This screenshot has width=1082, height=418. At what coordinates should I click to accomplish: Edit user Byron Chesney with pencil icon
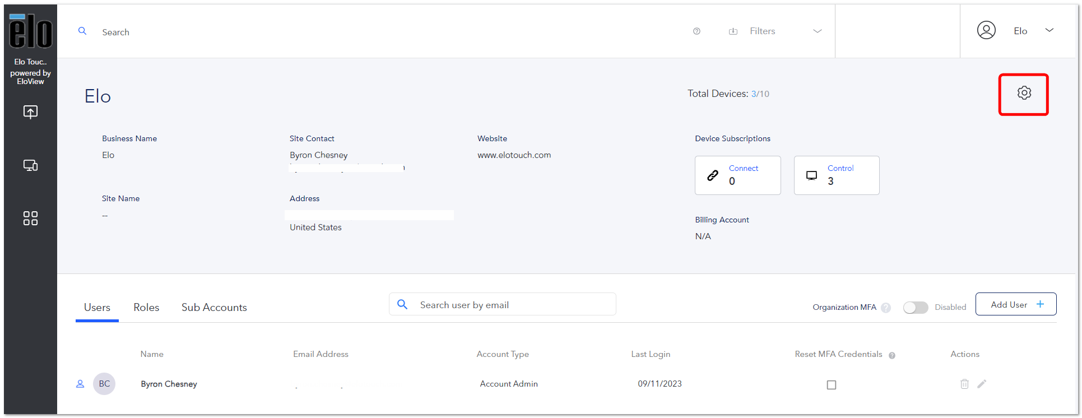[982, 384]
